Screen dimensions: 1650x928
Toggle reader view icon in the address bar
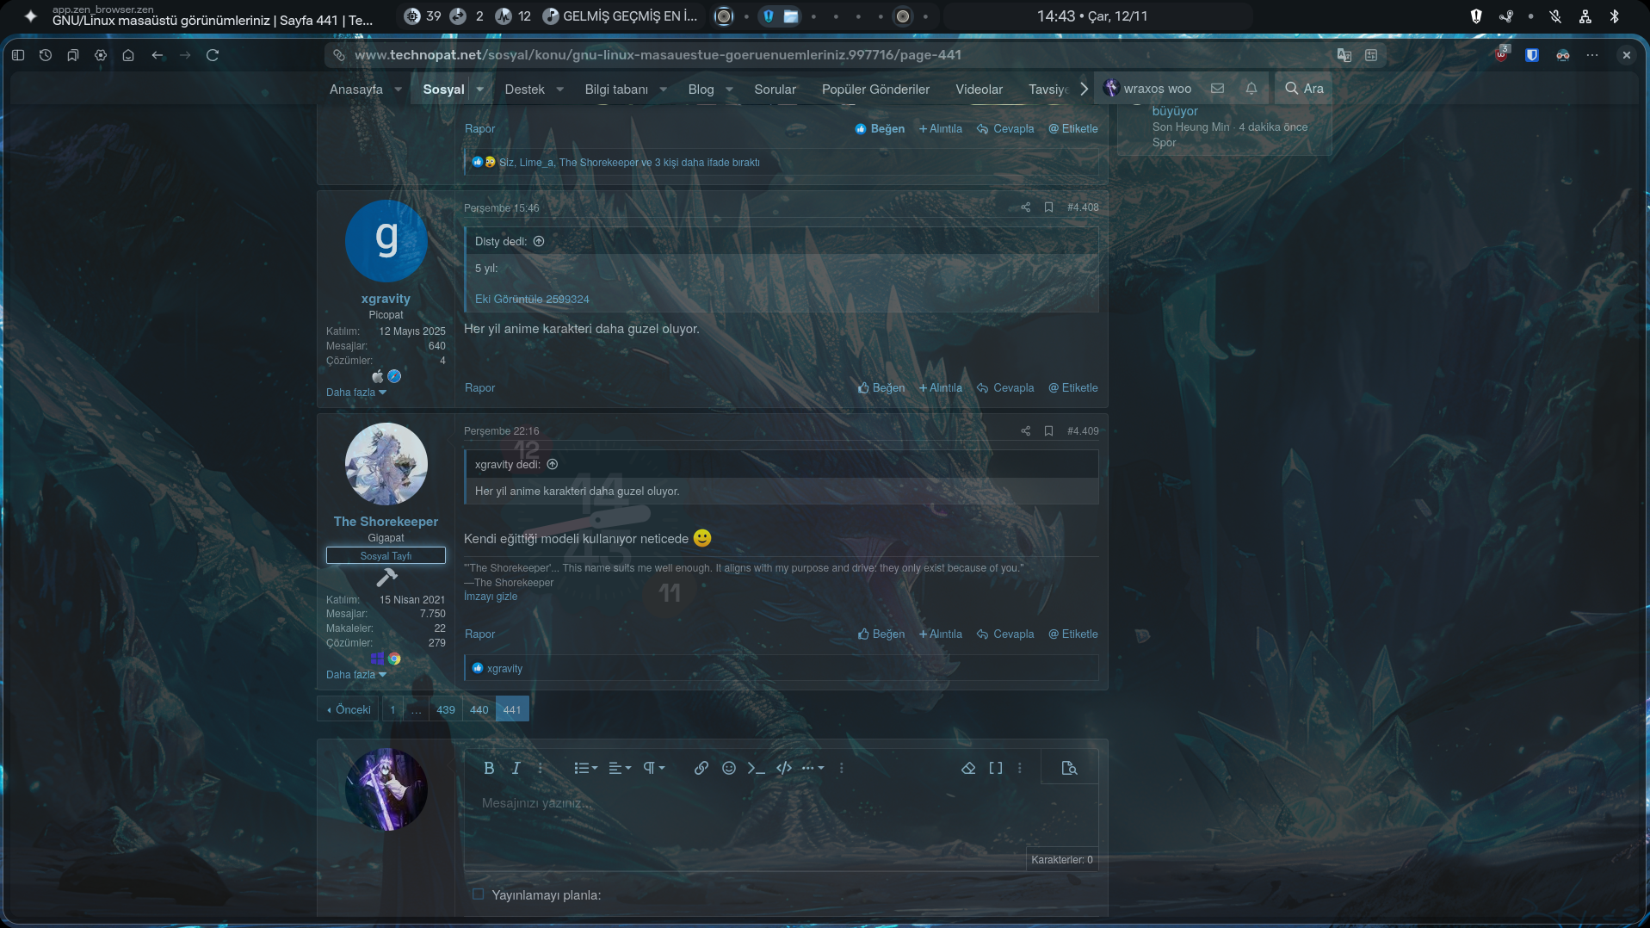(1371, 55)
